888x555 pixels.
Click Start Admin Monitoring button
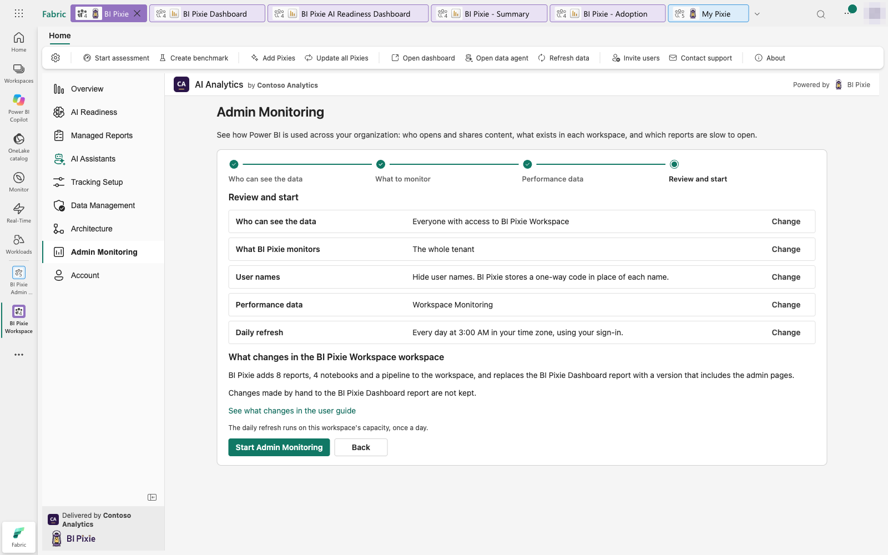(279, 447)
